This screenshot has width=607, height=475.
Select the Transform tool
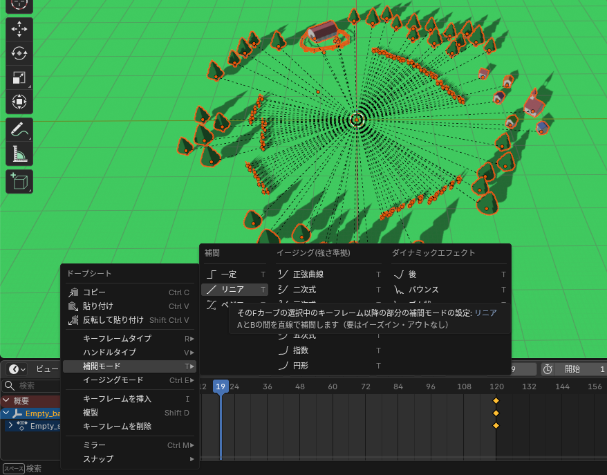tap(19, 102)
